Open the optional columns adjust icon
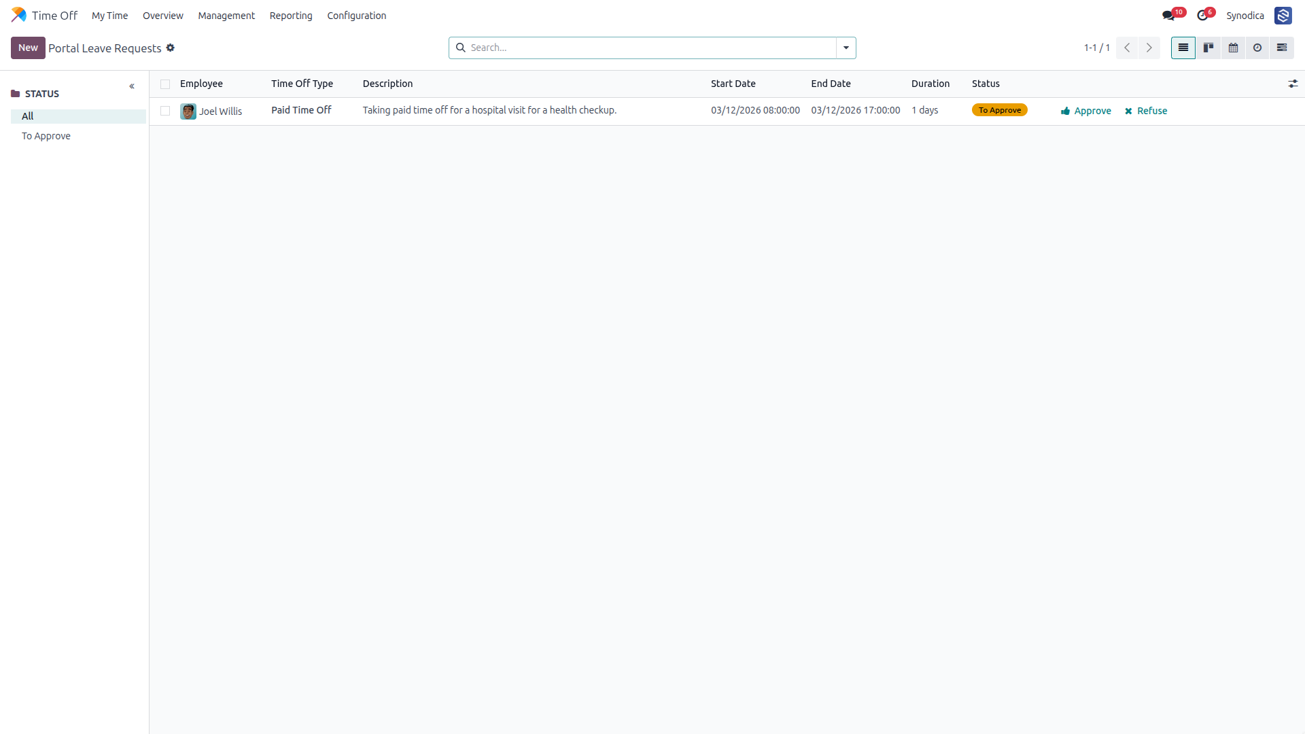The height and width of the screenshot is (734, 1305). (1293, 84)
